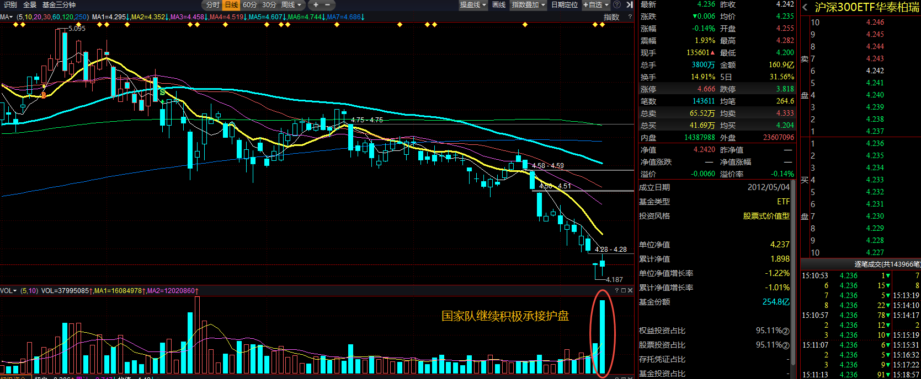The width and height of the screenshot is (921, 379).
Task: Expand the 指数叠加 dropdown
Action: click(528, 4)
